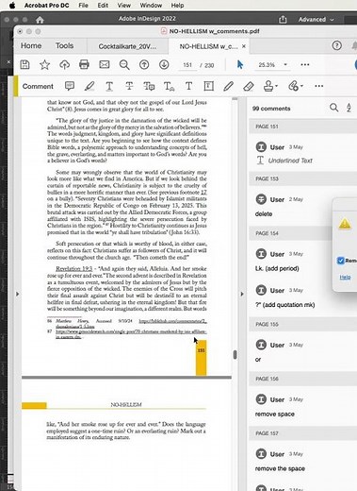Toggle the Rem... checkbox in the dialog

341,261
